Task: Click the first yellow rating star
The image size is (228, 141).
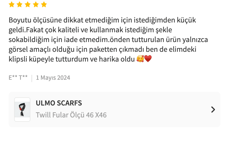Action: pos(11,4)
